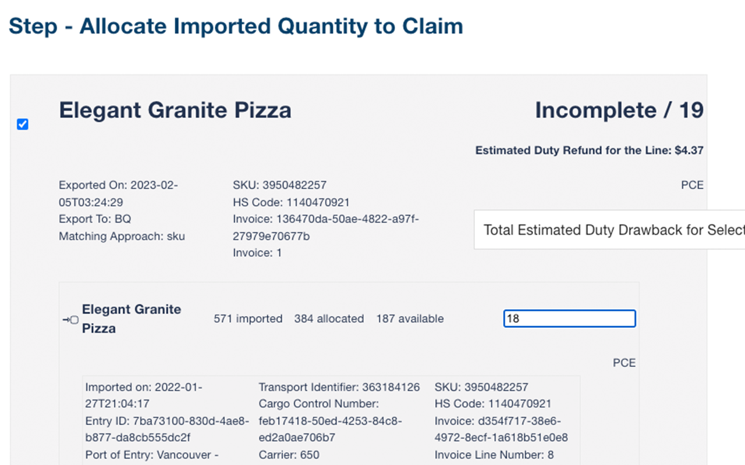
Task: Click the Estimated Duty Refund for the Line text
Action: click(589, 151)
